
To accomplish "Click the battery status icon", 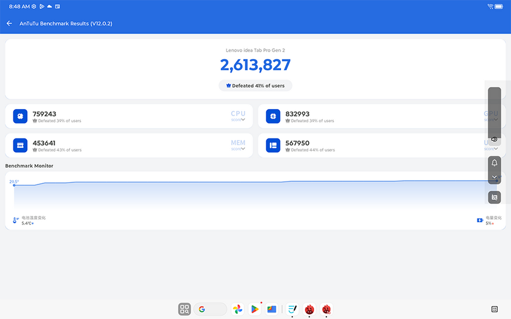I will 499,6.
